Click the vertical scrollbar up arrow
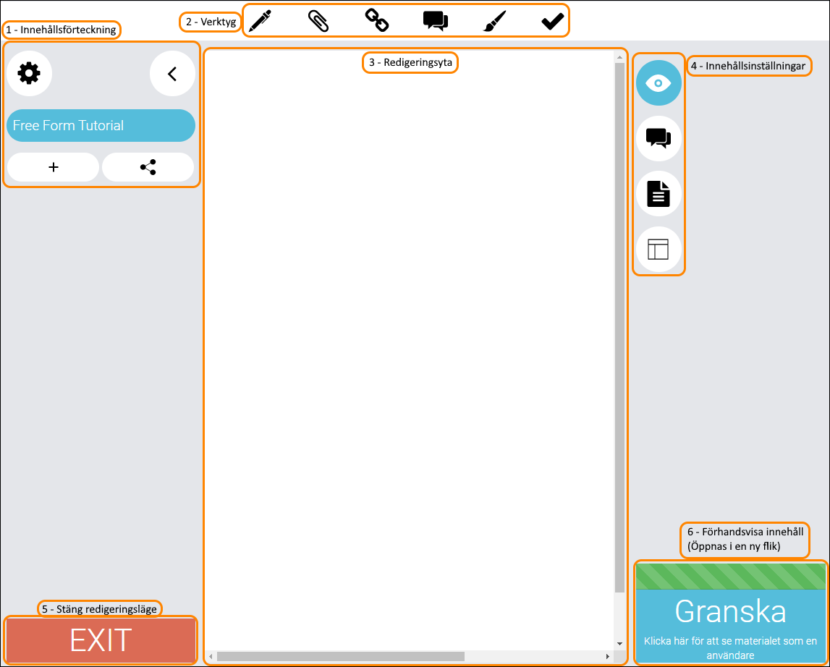 tap(620, 56)
